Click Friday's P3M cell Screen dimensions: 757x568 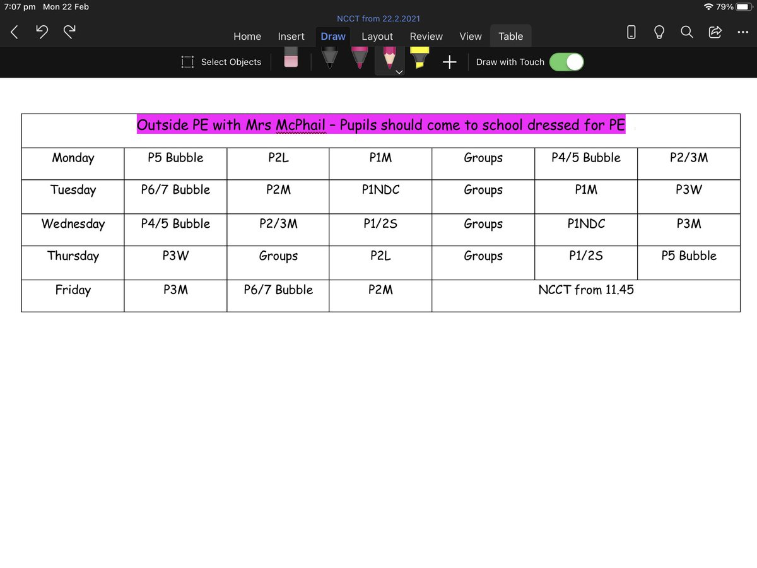pos(175,295)
